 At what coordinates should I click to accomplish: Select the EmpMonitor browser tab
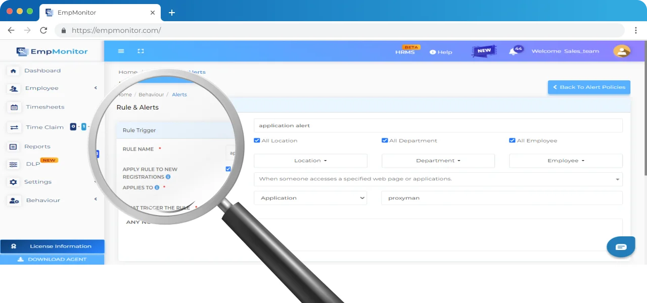[x=101, y=12]
